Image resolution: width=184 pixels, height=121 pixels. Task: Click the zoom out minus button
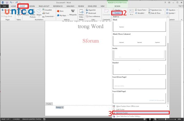point(159,119)
